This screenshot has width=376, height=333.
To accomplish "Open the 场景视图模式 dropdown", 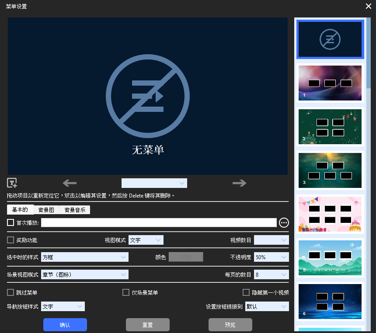I will (85, 274).
